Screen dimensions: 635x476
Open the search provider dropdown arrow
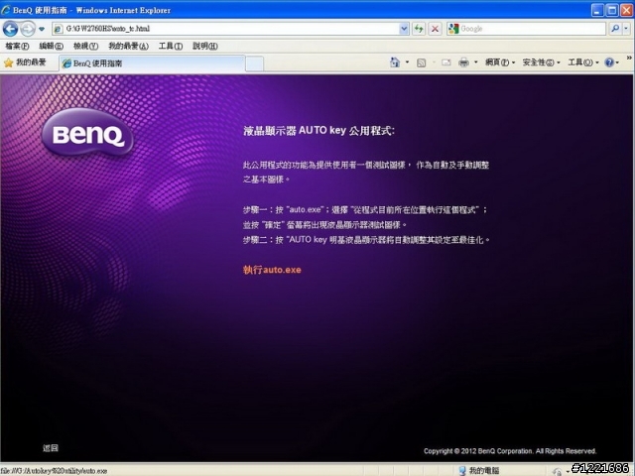coord(626,29)
